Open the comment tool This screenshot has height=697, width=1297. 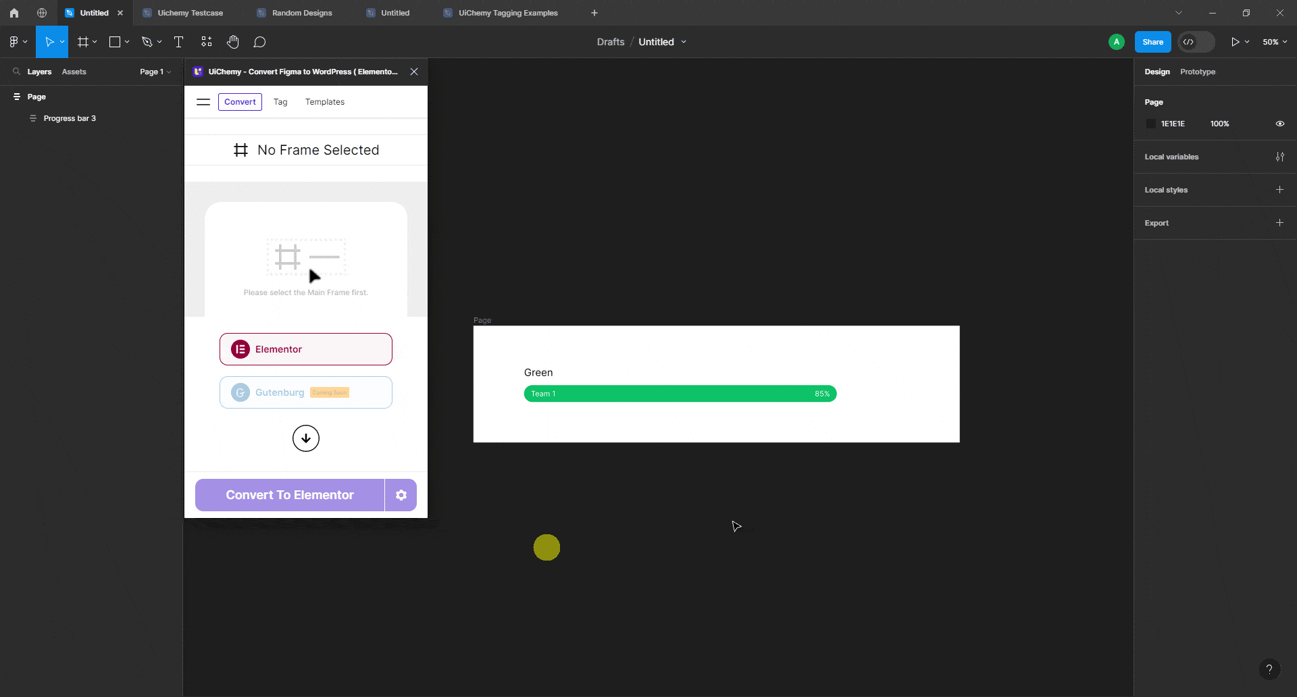[260, 41]
